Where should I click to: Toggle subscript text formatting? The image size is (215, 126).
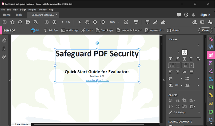click(198, 59)
